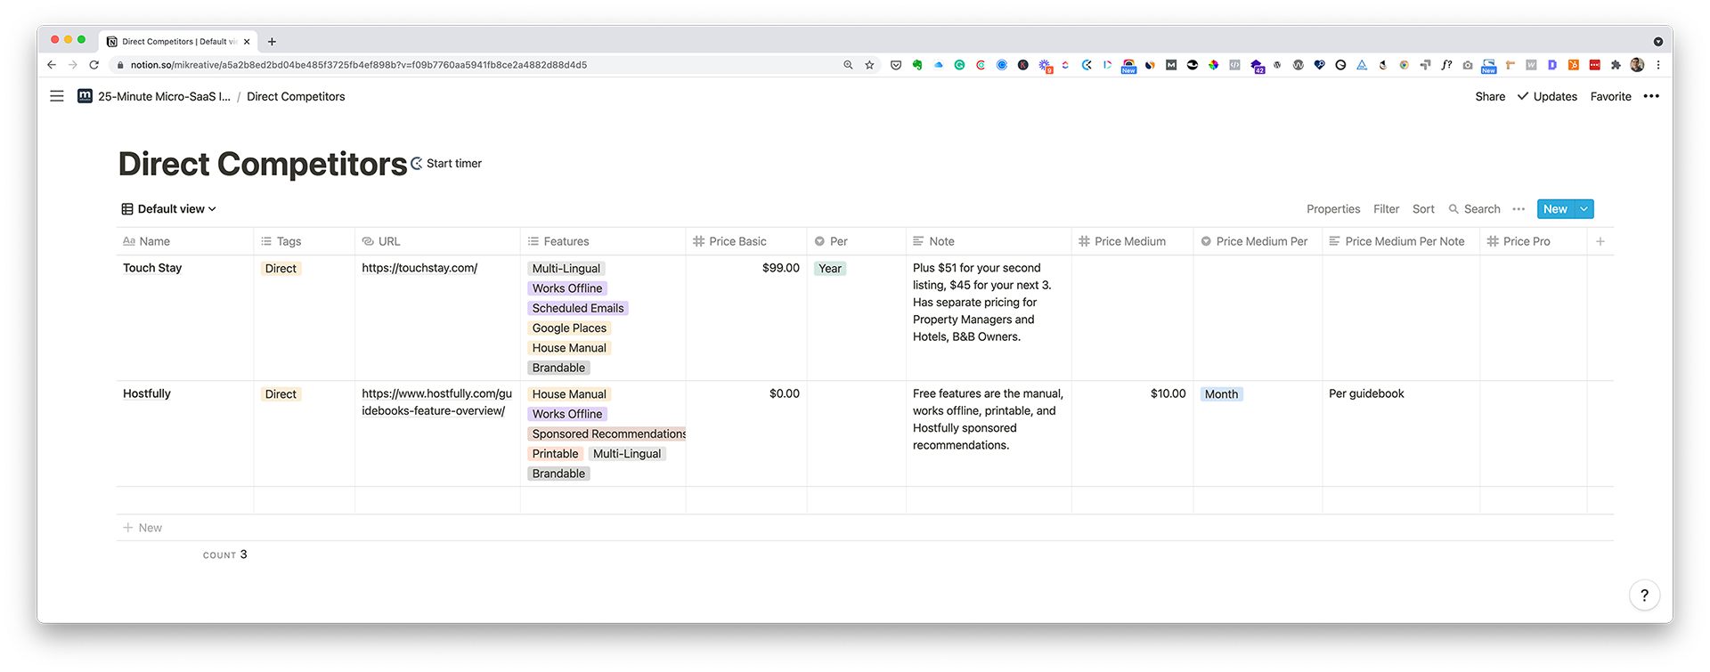Image resolution: width=1710 pixels, height=672 pixels.
Task: Click the Name column header
Action: coord(185,241)
